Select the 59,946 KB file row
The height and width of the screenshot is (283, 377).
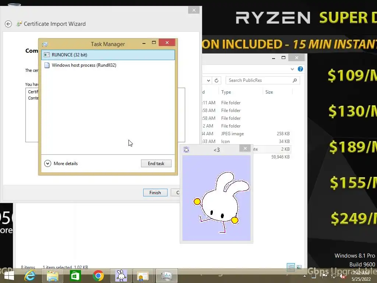[x=272, y=157]
